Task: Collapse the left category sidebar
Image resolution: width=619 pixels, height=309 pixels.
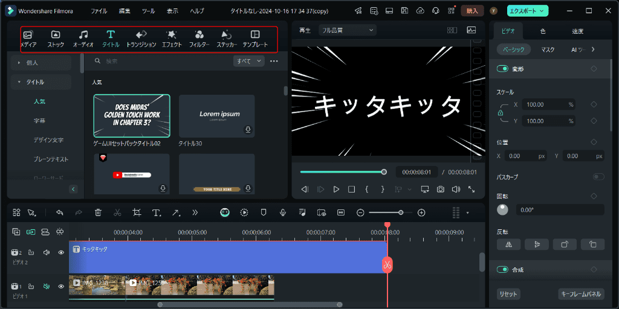Action: tap(73, 189)
